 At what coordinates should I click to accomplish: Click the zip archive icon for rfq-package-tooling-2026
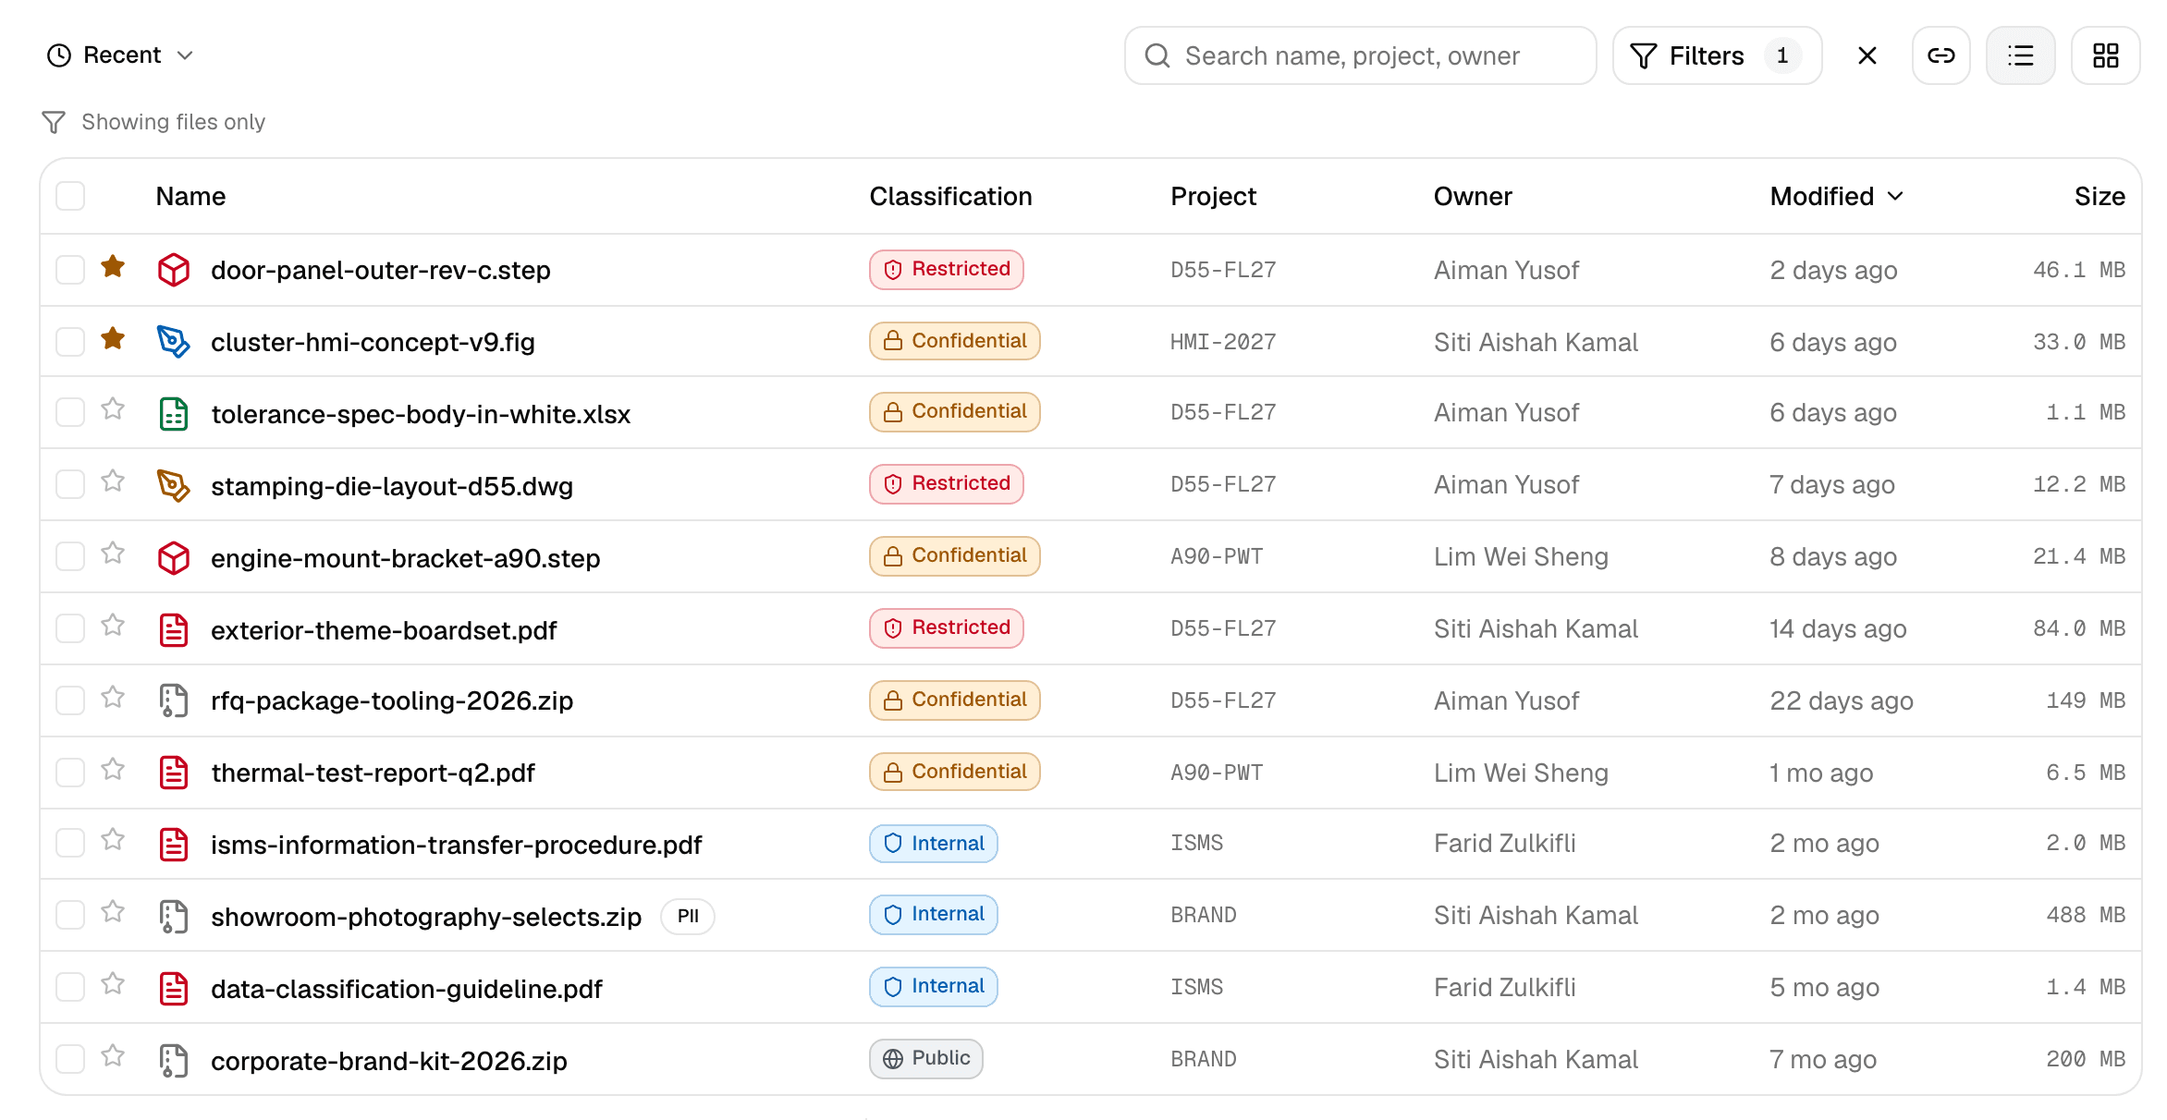click(174, 700)
